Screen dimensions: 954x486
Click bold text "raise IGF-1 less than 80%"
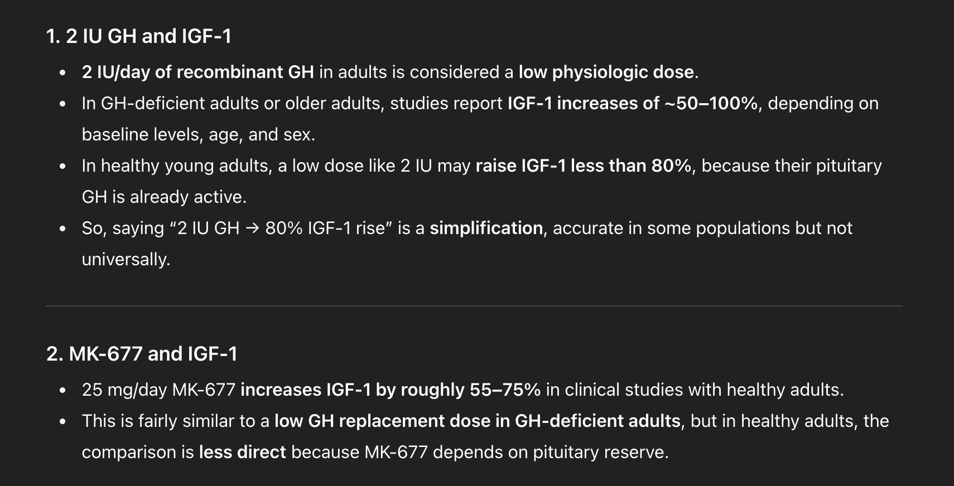[583, 166]
